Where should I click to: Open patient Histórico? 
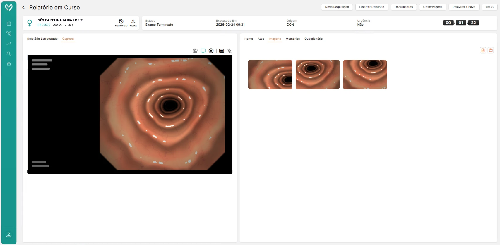tap(121, 23)
